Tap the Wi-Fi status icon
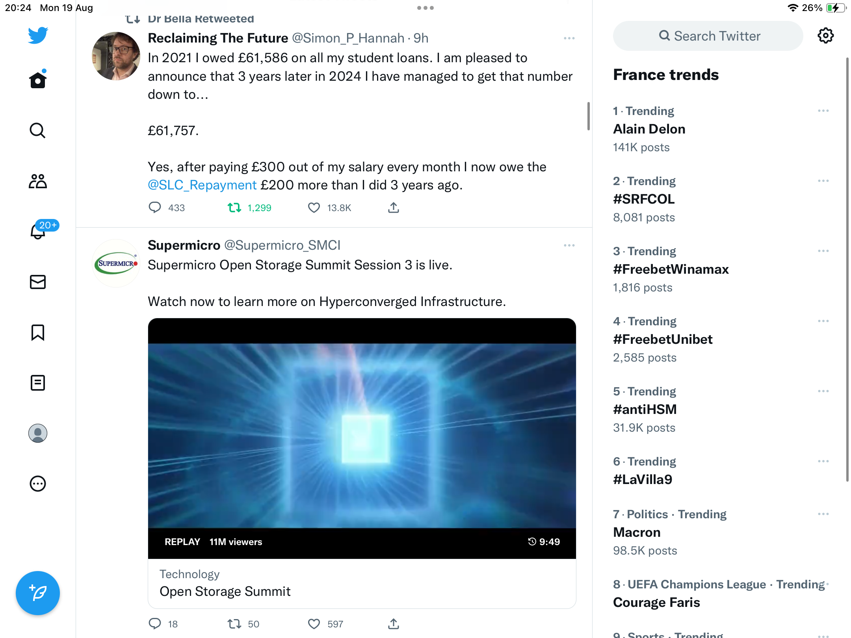Image resolution: width=851 pixels, height=638 pixels. pos(793,8)
